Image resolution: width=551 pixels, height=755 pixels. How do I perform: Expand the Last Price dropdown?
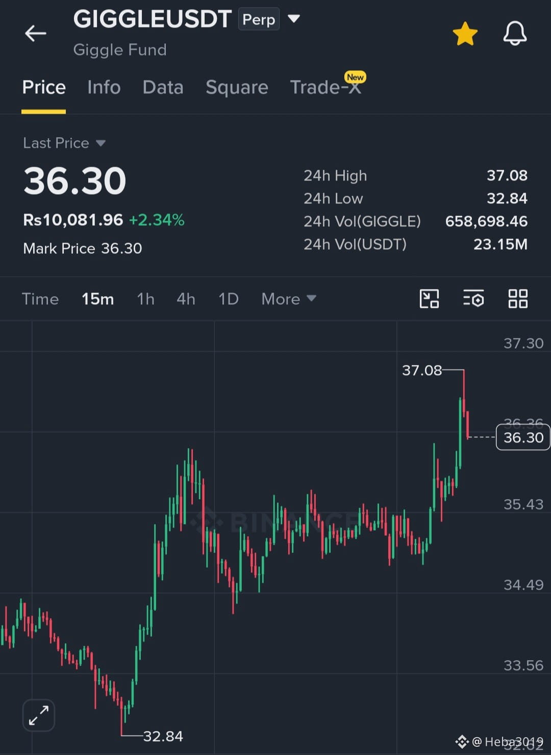64,143
